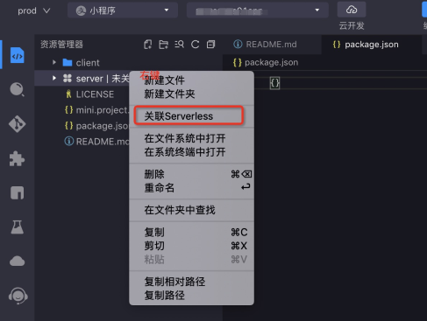Expand the server folder arrow
This screenshot has width=427, height=321.
[54, 78]
